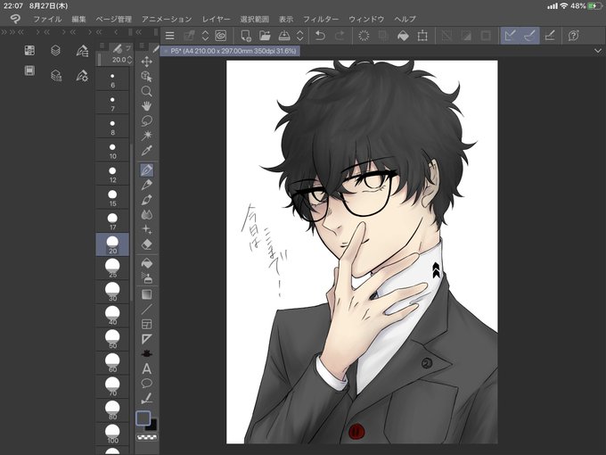Image resolution: width=606 pixels, height=455 pixels.
Task: Select brush size preset 6
Action: [x=112, y=79]
